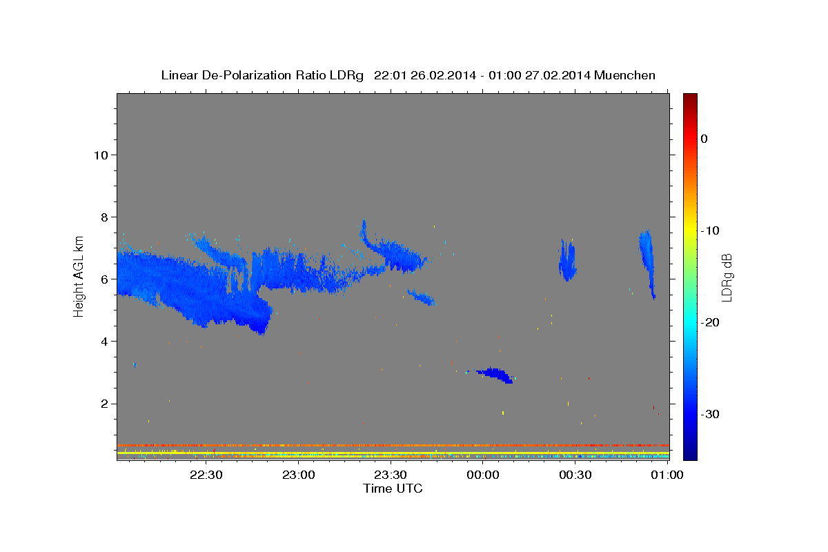The width and height of the screenshot is (828, 552).
Task: Click the colorbar tick label '-10'
Action: coord(711,230)
